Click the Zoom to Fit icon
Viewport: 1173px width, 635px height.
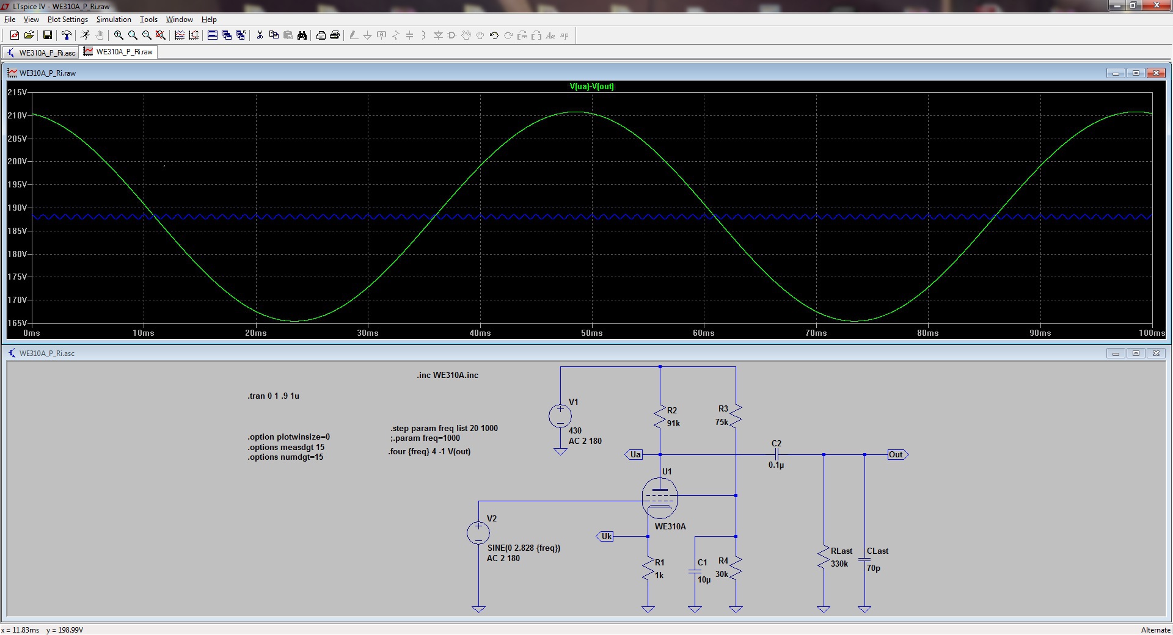click(161, 35)
